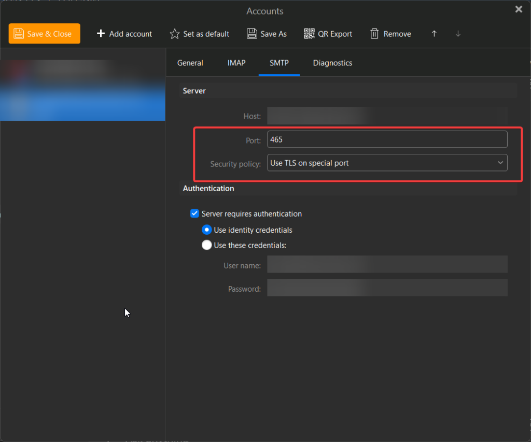Click the Save & Close floppy icon

(19, 34)
